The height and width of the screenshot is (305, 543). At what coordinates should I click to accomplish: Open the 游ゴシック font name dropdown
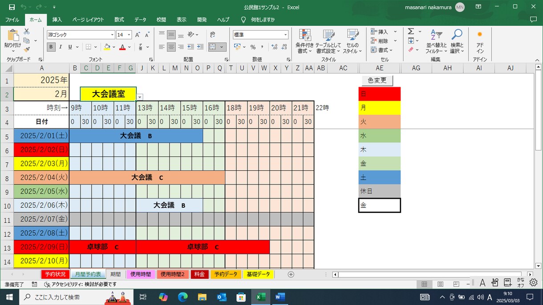pos(112,35)
